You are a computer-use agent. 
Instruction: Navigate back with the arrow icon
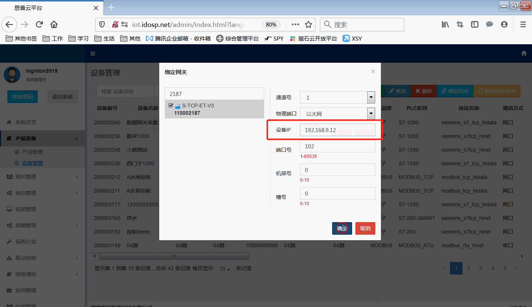(9, 24)
